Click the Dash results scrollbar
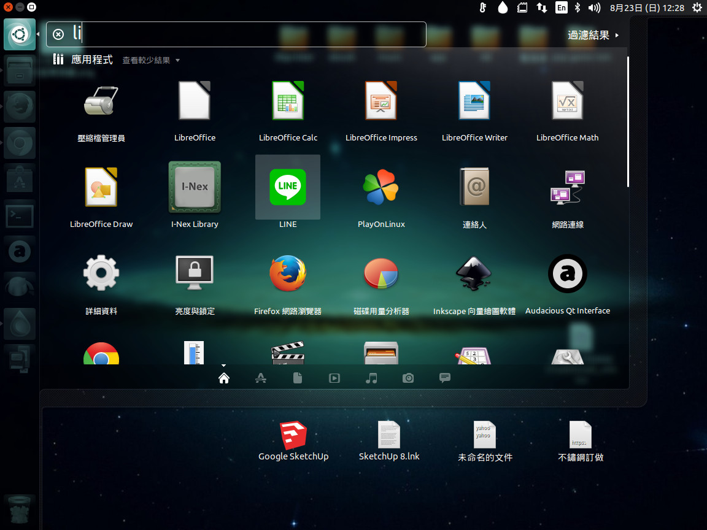 628,121
